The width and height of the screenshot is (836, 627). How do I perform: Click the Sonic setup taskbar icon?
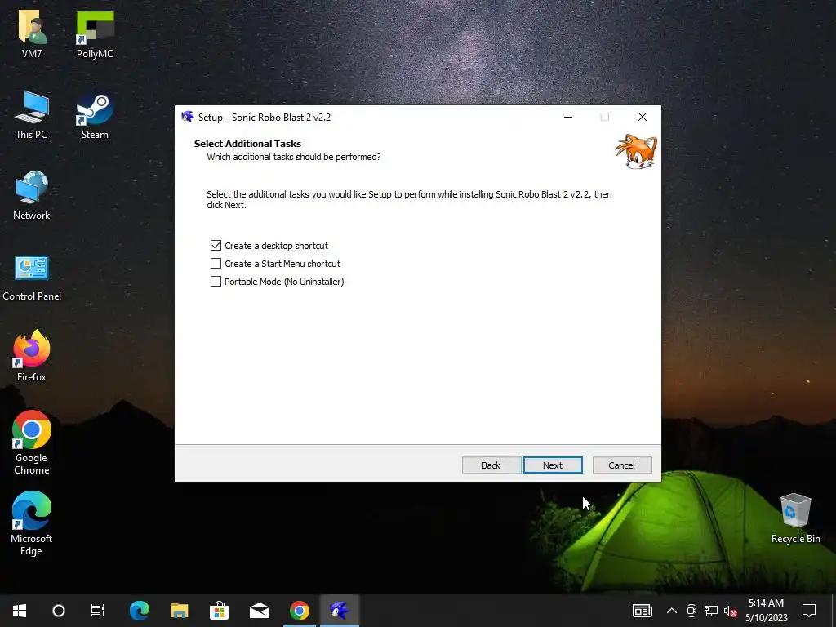(x=339, y=611)
